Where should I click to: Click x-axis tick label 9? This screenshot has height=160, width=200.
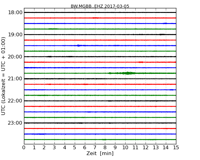click(x=115, y=148)
